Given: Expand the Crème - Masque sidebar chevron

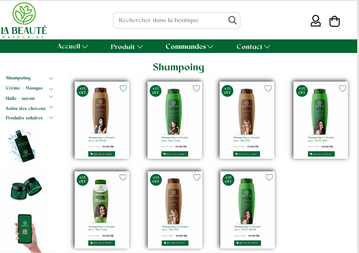Looking at the screenshot, I should pos(51,89).
